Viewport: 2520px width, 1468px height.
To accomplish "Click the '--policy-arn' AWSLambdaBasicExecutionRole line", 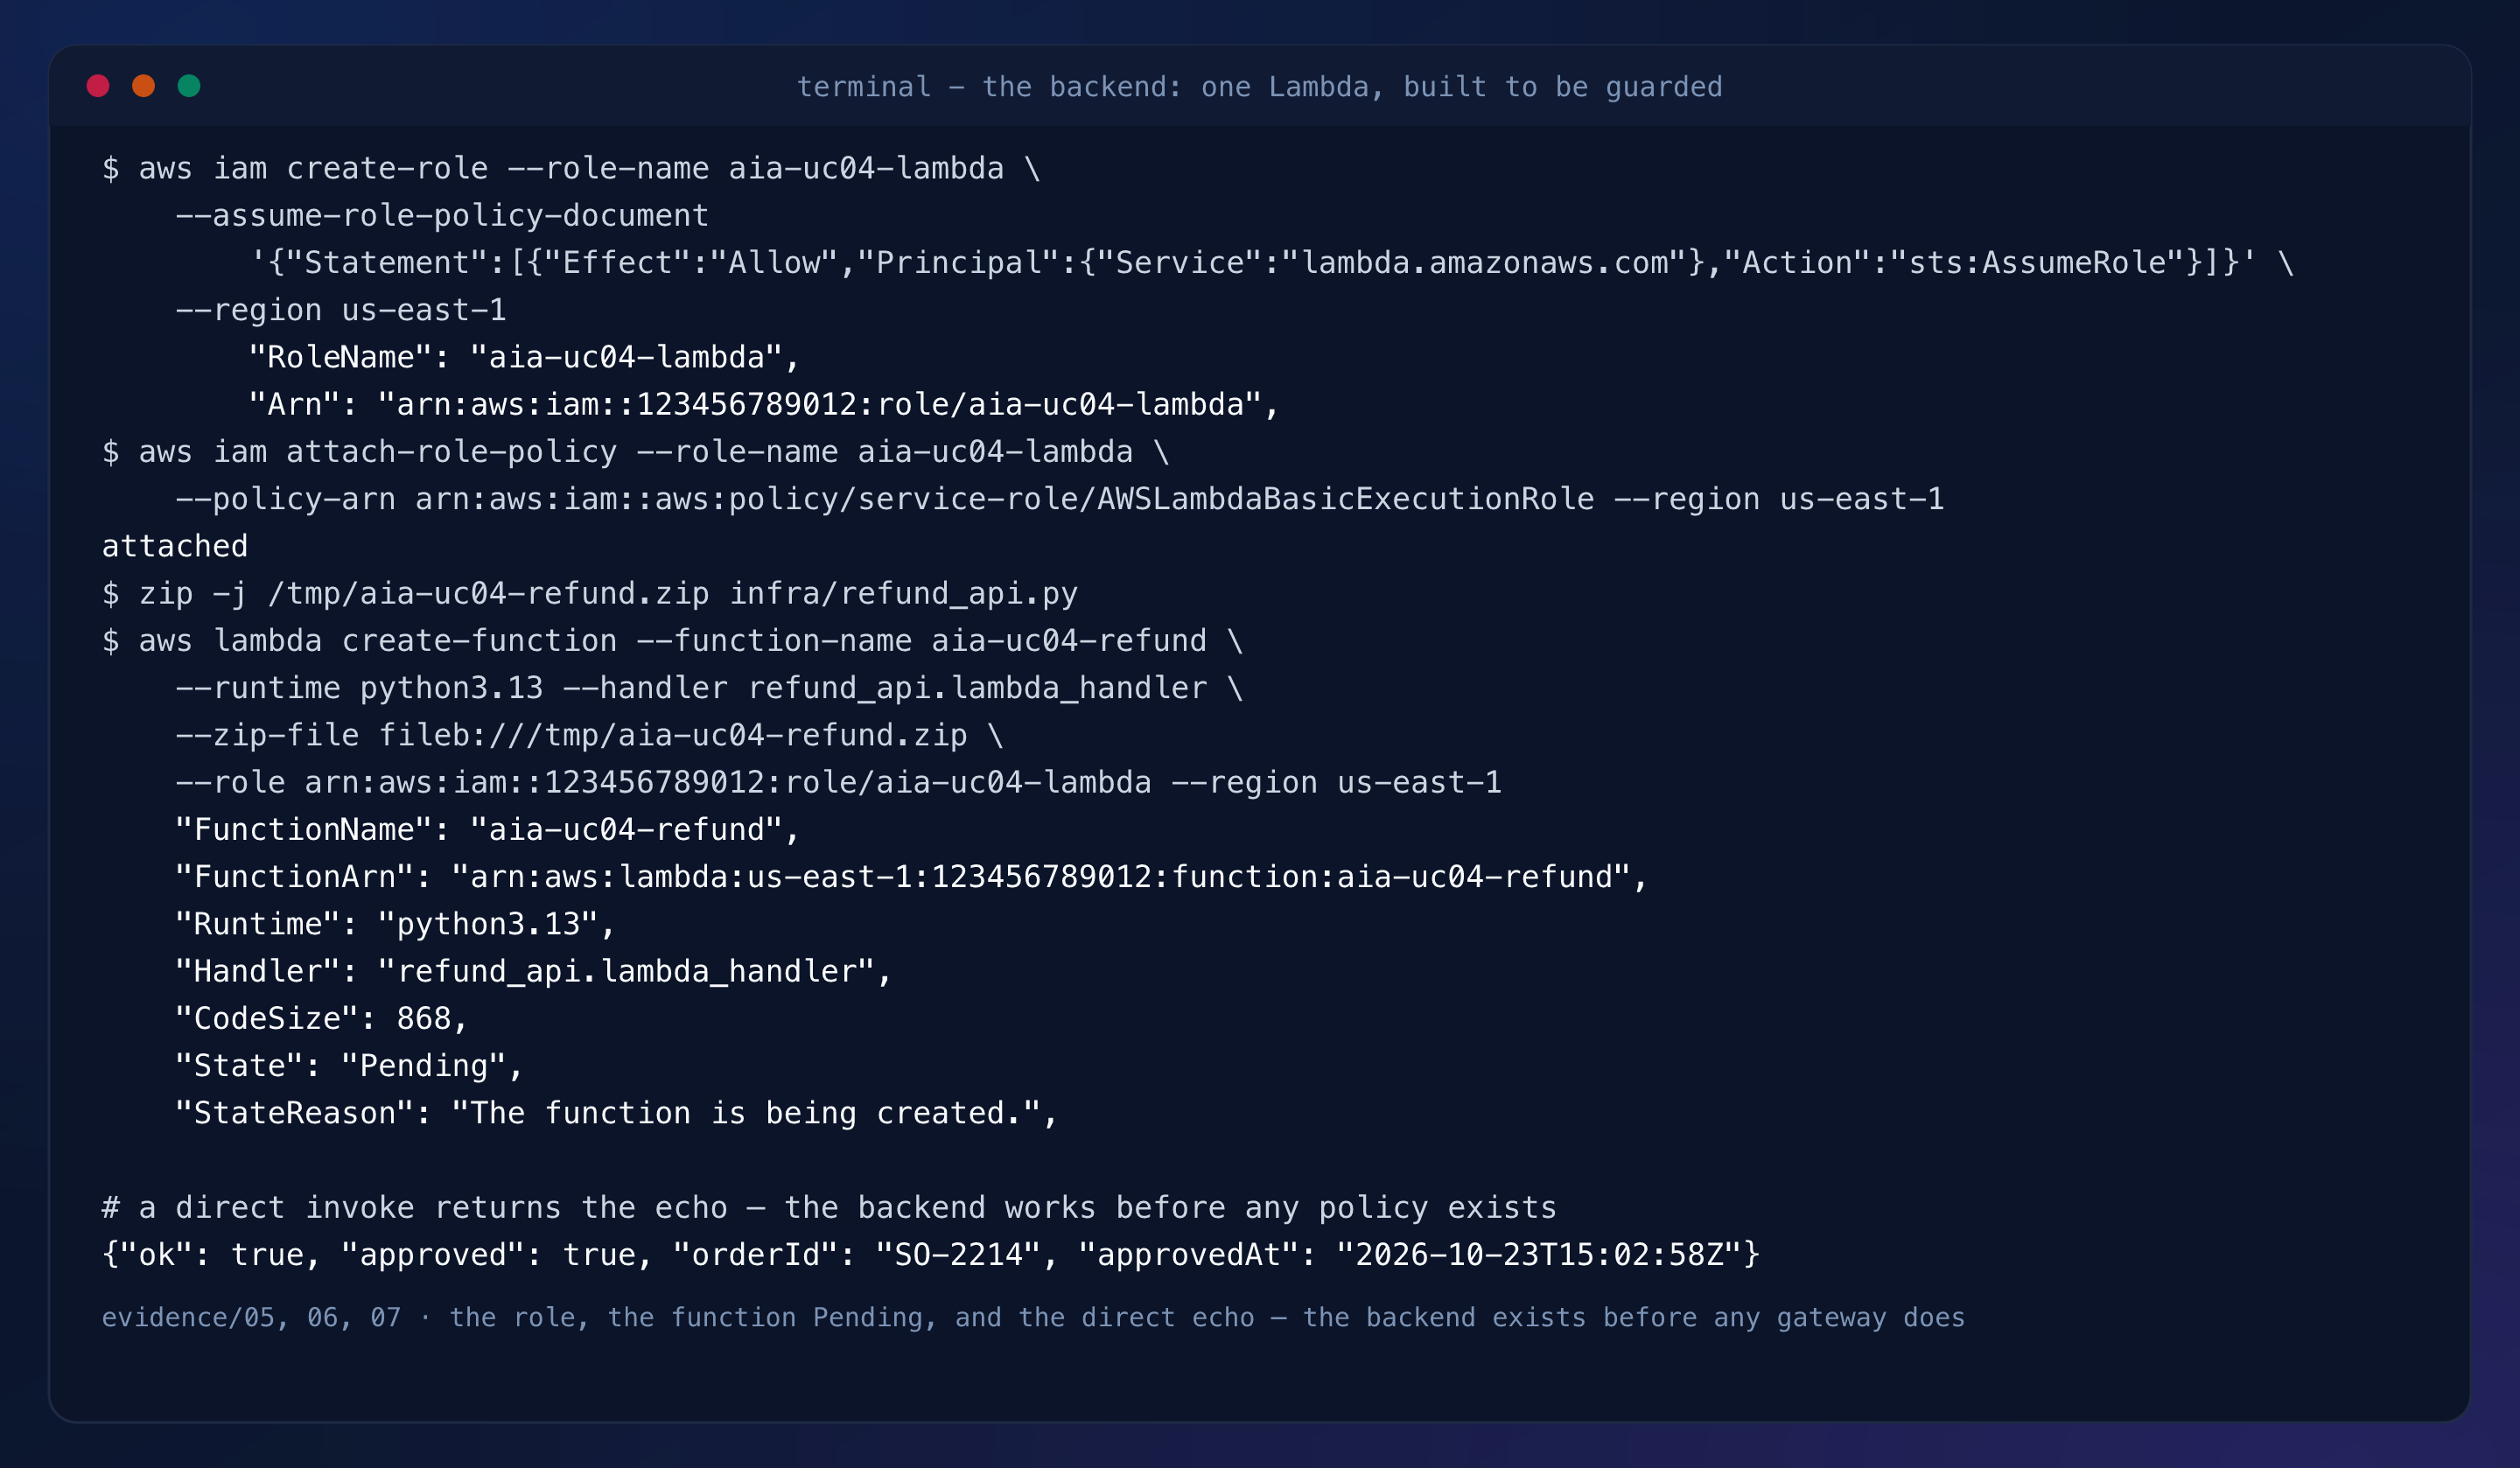I will 1060,498.
